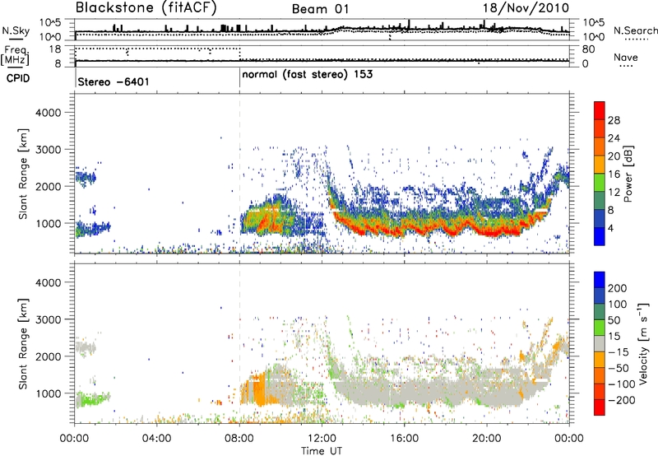658x456 pixels.
Task: Click the '12:00' time axis tick label
Action: coord(322,439)
